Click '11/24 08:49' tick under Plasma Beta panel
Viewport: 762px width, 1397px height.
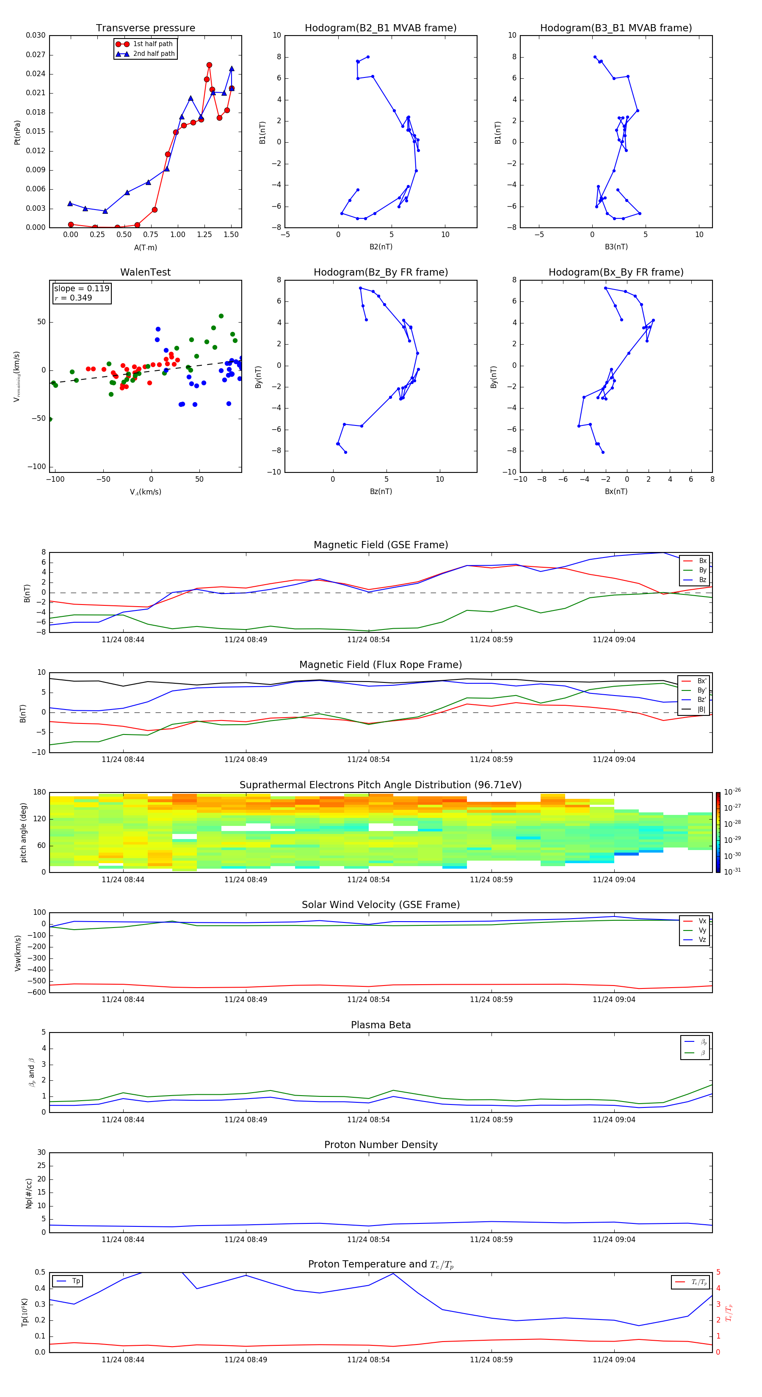pyautogui.click(x=246, y=1119)
